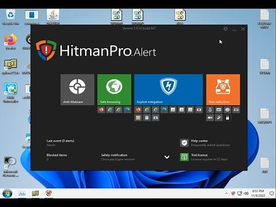The image size is (276, 207).
Task: Click Firefox icon under Safe browsing tile
Action: click(x=101, y=110)
